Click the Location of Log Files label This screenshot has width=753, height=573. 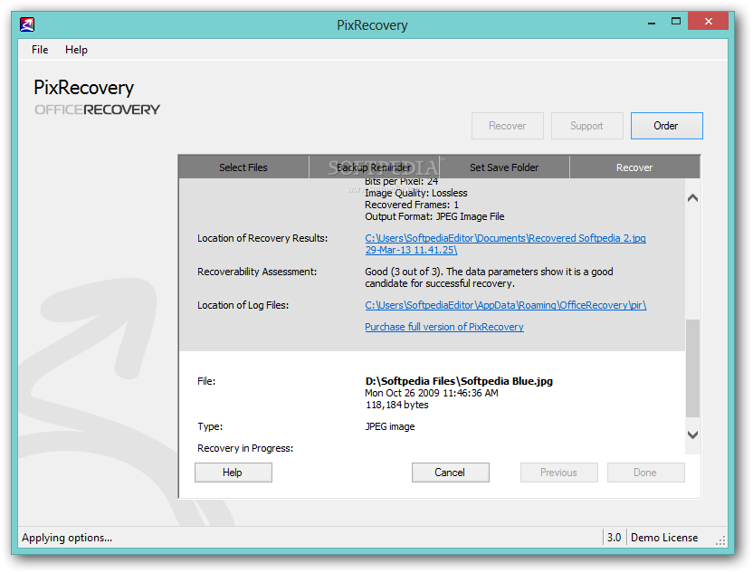point(243,305)
